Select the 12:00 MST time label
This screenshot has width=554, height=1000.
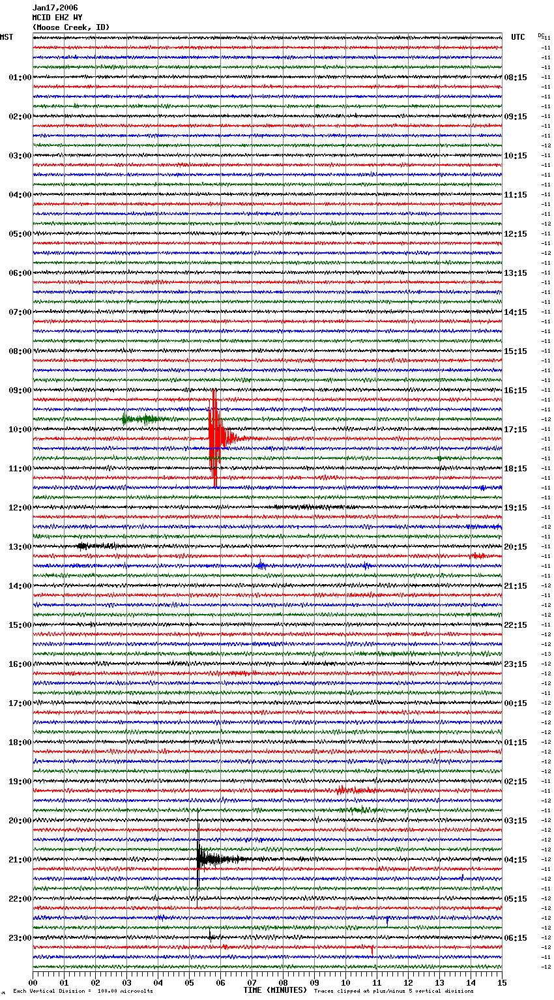tap(20, 508)
